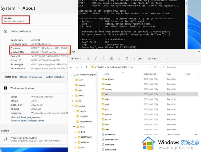Image resolution: width=201 pixels, height=152 pixels.
Task: Select the syscall folder row
Action: click(x=149, y=119)
